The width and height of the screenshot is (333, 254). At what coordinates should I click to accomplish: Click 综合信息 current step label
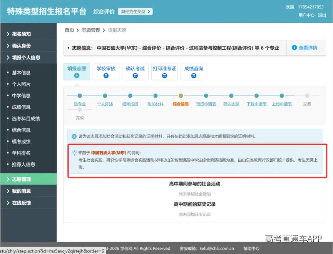pos(181,104)
